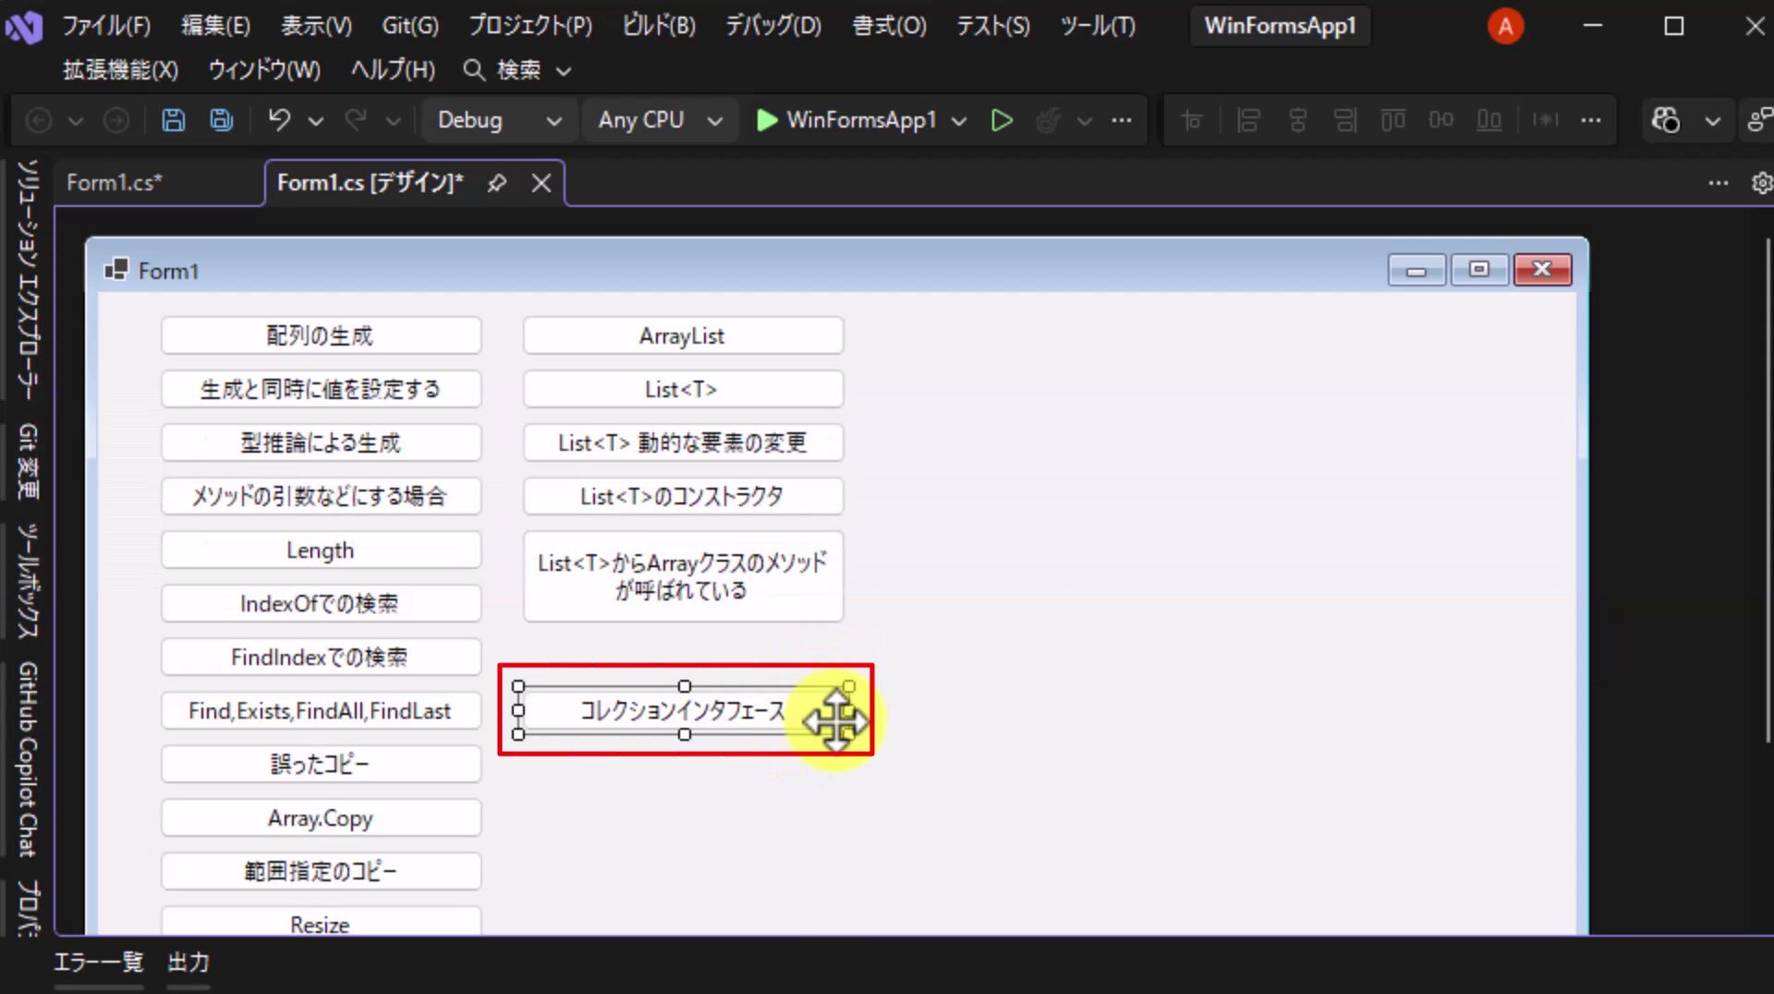Click the account avatar A
Image resolution: width=1774 pixels, height=994 pixels.
coord(1505,26)
